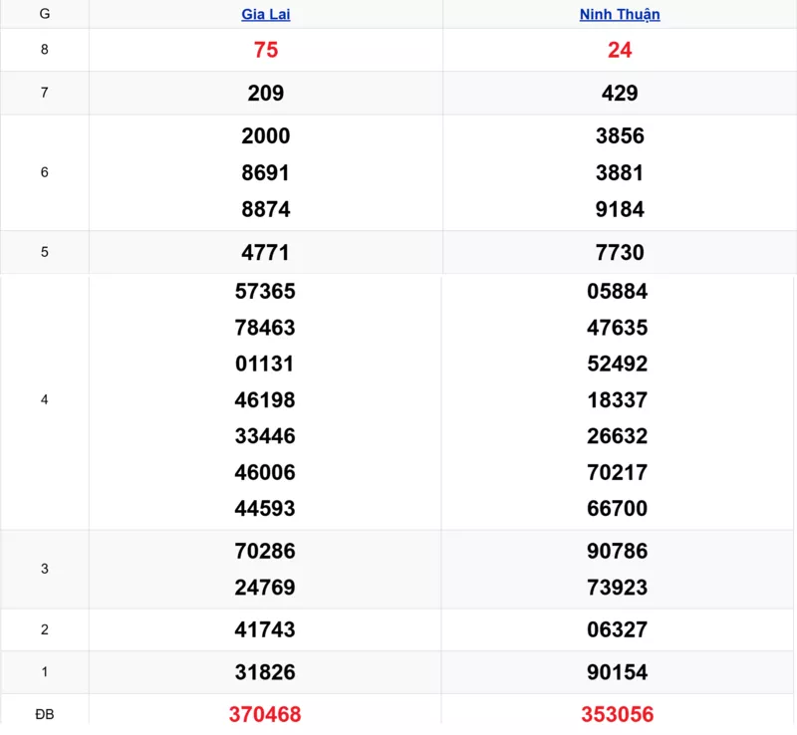797x735 pixels.
Task: Click the ĐB row label
Action: point(44,714)
